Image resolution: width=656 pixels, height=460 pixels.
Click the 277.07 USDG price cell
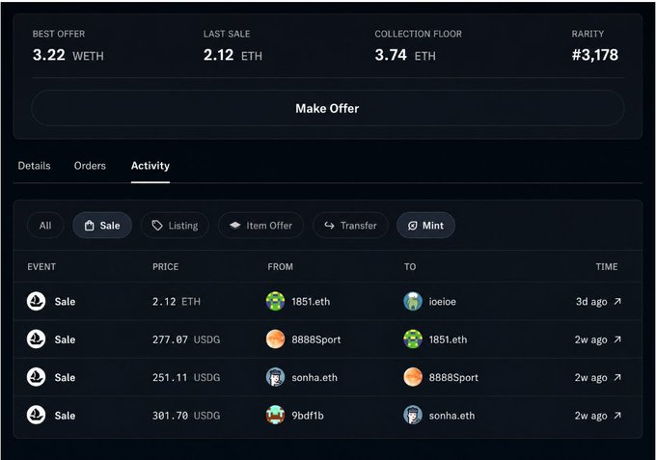pyautogui.click(x=186, y=339)
